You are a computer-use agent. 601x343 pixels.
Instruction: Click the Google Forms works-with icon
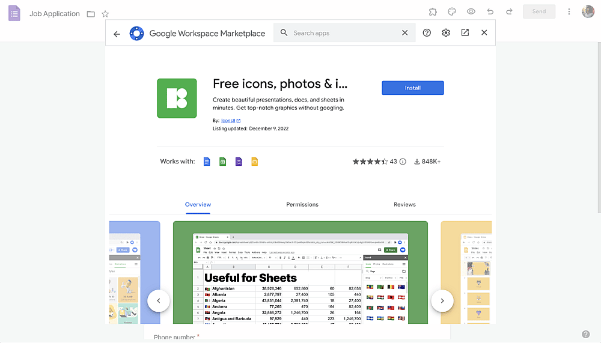pos(239,162)
